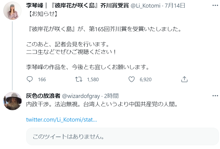Retweet the Akutagawa Prize announcement

click(x=79, y=79)
